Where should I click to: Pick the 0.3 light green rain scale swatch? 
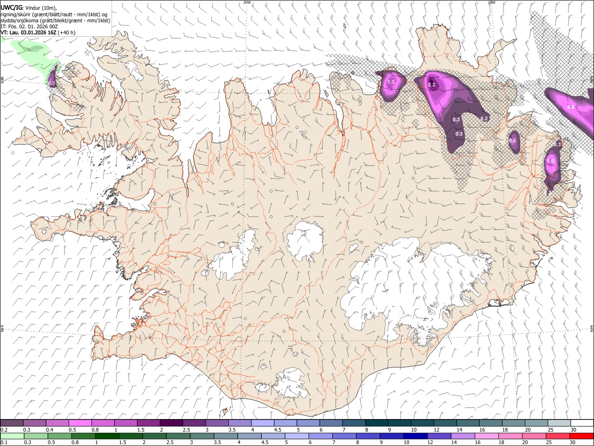(x=36, y=436)
